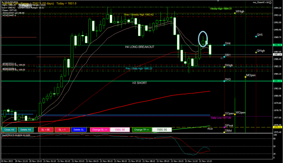Click the SL = BE button
This screenshot has height=163, width=283.
tap(46, 130)
